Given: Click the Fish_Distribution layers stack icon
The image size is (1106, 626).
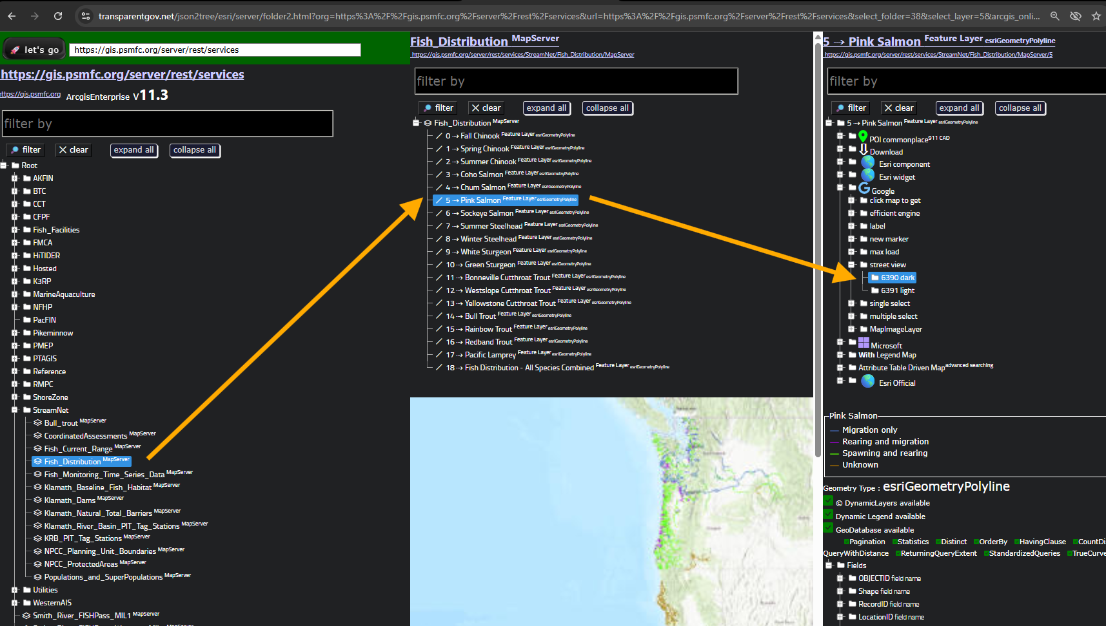Looking at the screenshot, I should pyautogui.click(x=428, y=123).
